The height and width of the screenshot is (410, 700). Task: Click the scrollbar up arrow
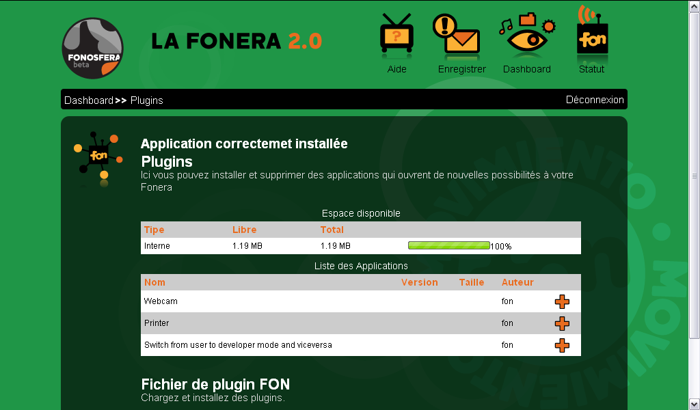pyautogui.click(x=695, y=5)
